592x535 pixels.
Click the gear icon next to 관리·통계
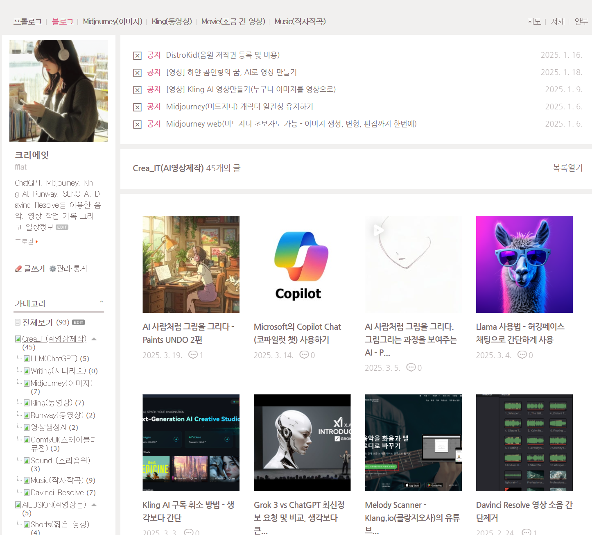click(52, 269)
